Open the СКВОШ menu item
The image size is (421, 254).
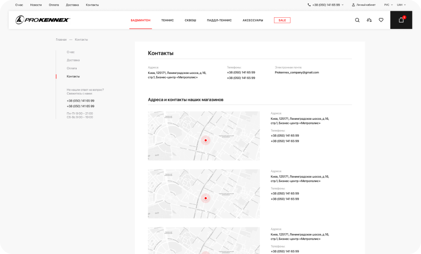[190, 21]
